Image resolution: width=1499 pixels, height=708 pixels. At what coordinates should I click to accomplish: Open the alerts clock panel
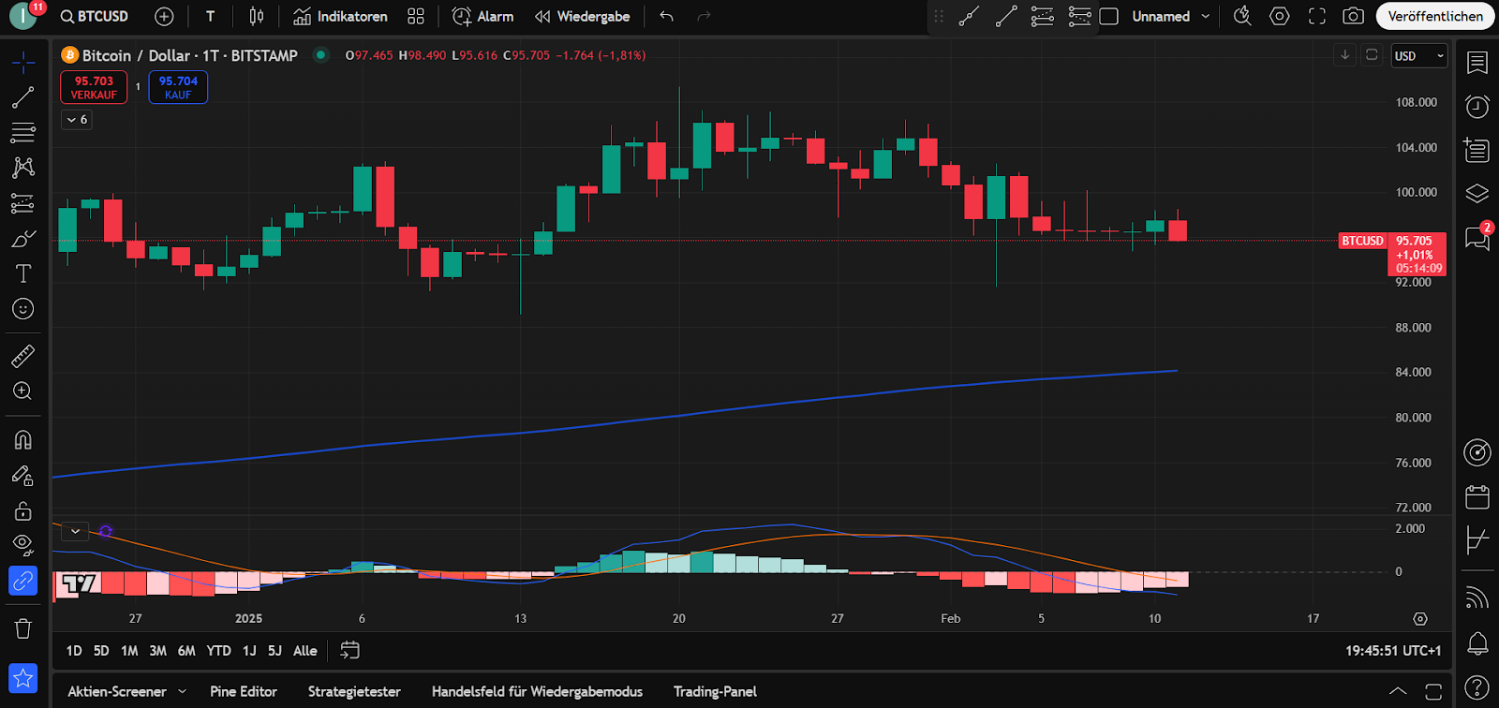click(x=1477, y=106)
